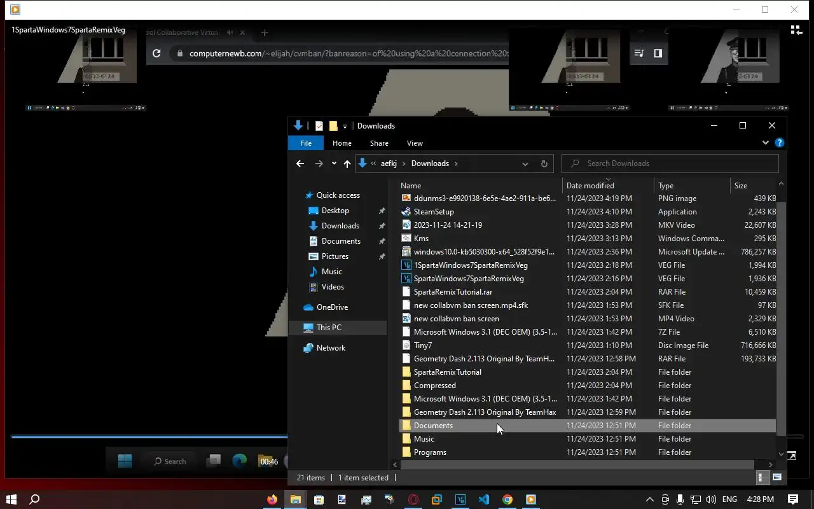The image size is (814, 509).
Task: Select Network in navigation pane
Action: (x=331, y=348)
